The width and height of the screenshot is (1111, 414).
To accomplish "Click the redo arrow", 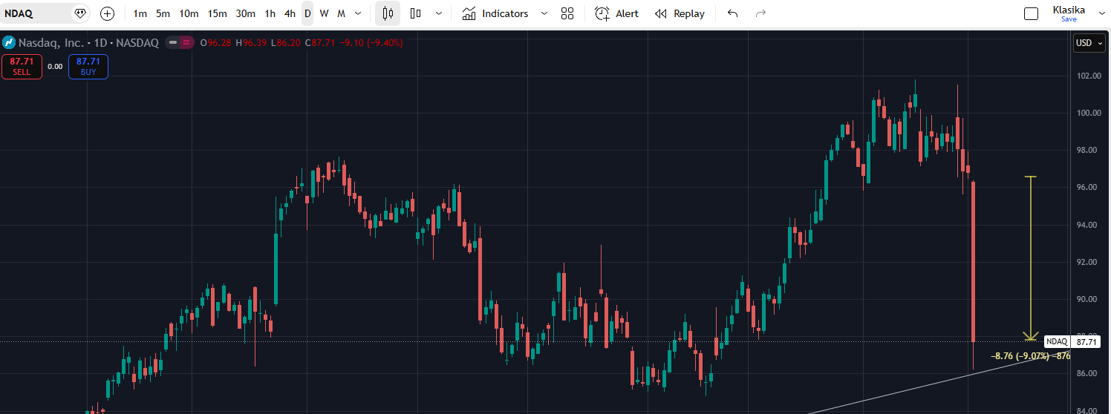I will (760, 13).
